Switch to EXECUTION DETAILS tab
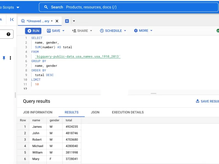219x164 pixels. pyautogui.click(x=128, y=112)
